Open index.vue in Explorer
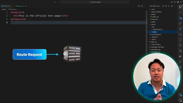The height and width of the screenshot is (103, 183). [x=155, y=17]
